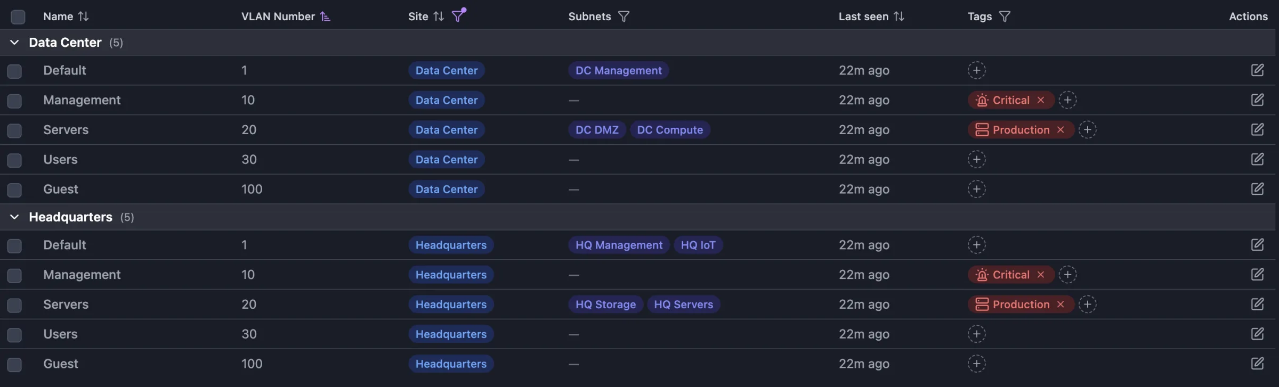Open the DC Compute subnet chip
This screenshot has width=1279, height=387.
670,130
